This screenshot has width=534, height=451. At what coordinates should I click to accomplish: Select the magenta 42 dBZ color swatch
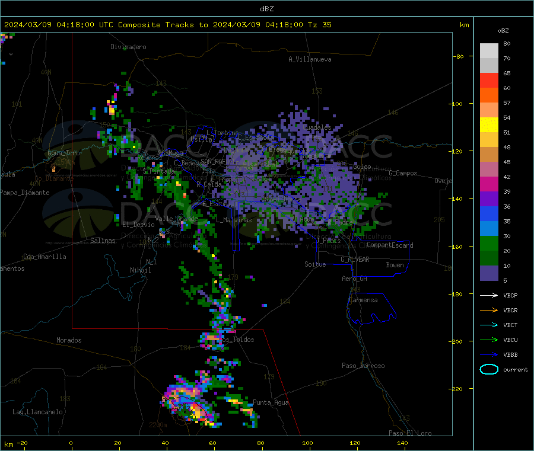[489, 184]
